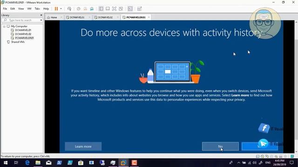Select DCMARVEL02 in the library tree

tap(23, 34)
